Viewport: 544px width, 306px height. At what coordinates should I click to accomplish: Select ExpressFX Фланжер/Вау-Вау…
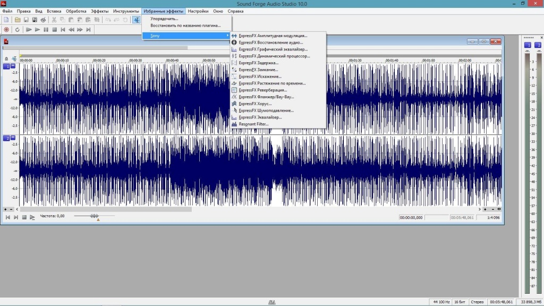pyautogui.click(x=278, y=97)
